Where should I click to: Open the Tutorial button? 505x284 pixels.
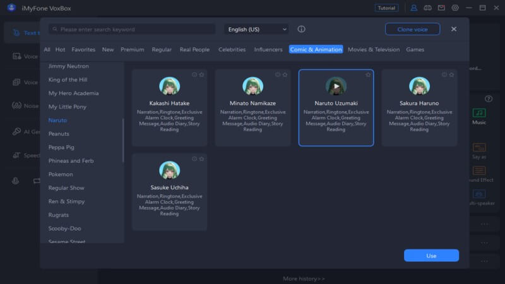pos(386,8)
